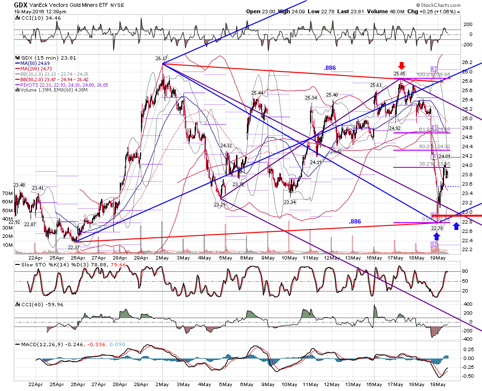The width and height of the screenshot is (482, 391).
Task: Select the PIVOTS legend line
Action: click(62, 85)
